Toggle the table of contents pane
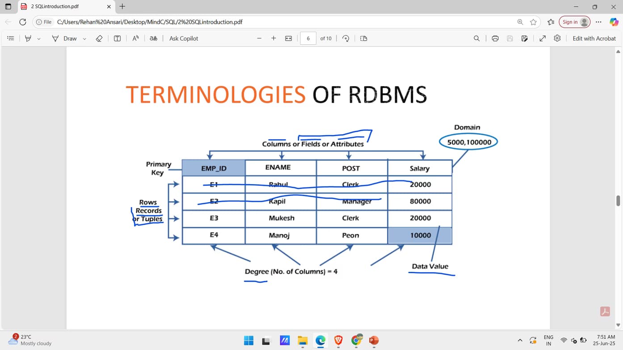The image size is (623, 350). point(11,38)
